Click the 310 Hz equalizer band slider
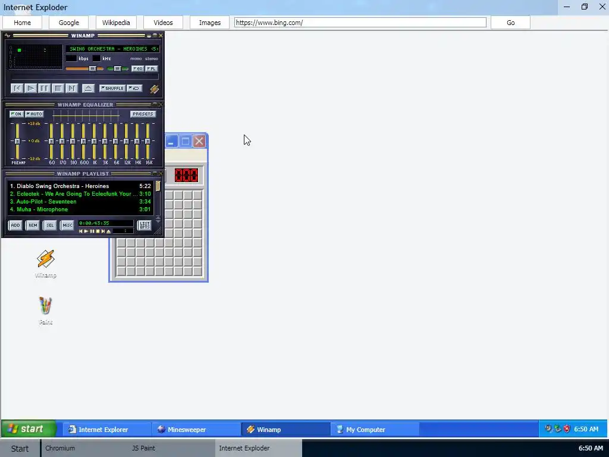Screen dimensions: 609x457 tap(73, 141)
